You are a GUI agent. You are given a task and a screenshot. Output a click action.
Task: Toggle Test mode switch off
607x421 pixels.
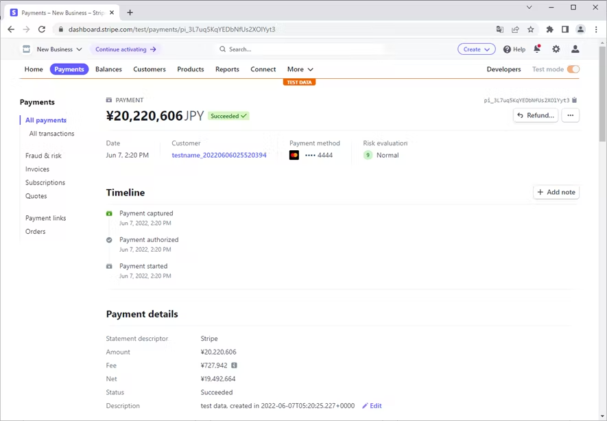pos(573,69)
